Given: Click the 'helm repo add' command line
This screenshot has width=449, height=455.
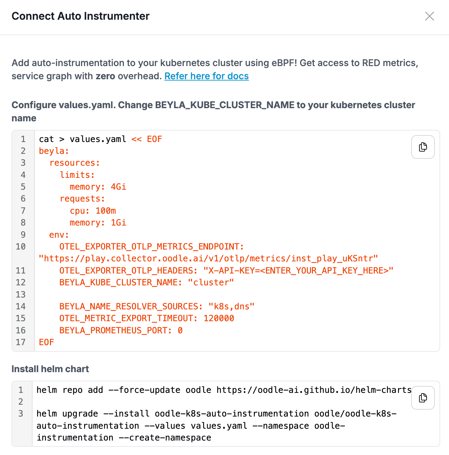Looking at the screenshot, I should click(x=224, y=390).
